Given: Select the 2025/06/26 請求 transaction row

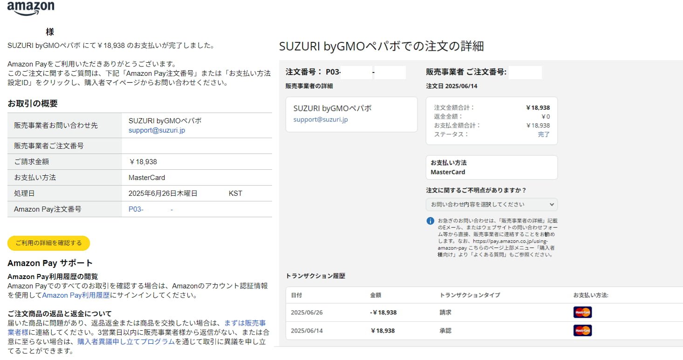Looking at the screenshot, I should click(484, 313).
